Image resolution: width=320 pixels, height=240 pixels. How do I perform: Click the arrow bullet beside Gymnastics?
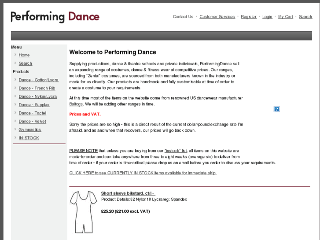coord(15,129)
